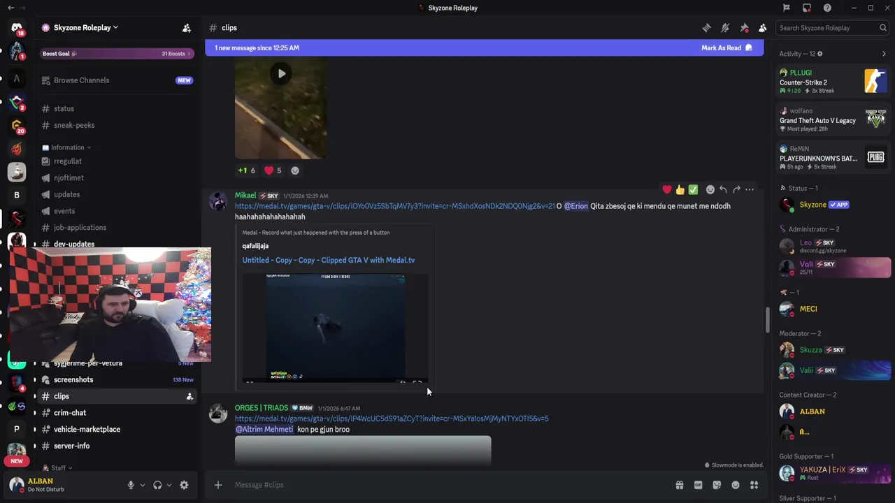This screenshot has height=503, width=895.
Task: Open User Settings gear
Action: pyautogui.click(x=184, y=485)
